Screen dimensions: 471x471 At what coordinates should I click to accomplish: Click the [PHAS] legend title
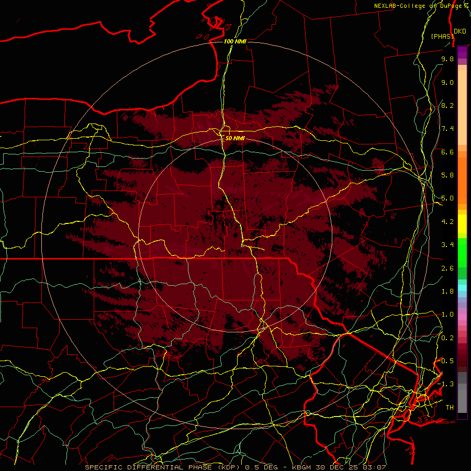click(x=442, y=36)
